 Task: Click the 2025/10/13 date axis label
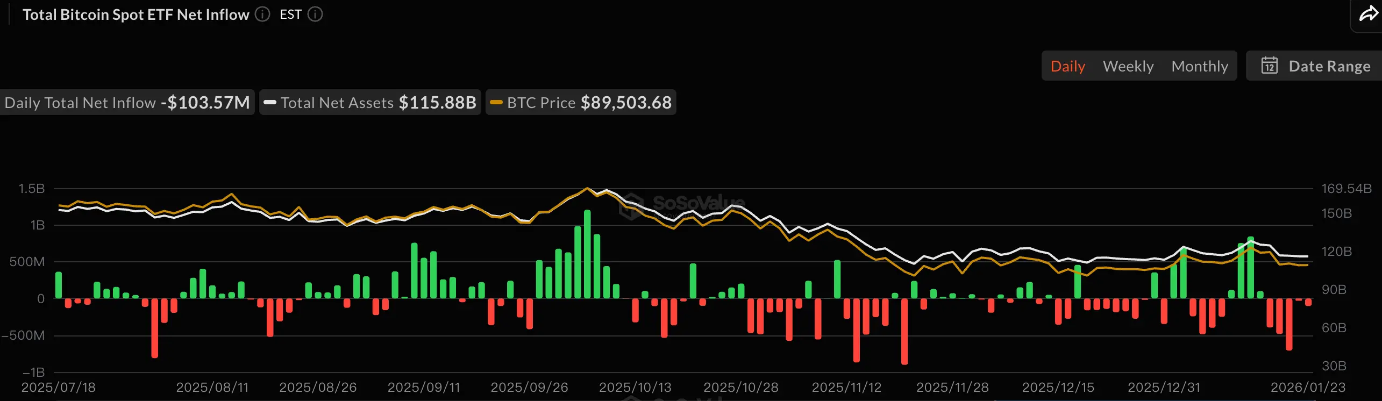(635, 387)
